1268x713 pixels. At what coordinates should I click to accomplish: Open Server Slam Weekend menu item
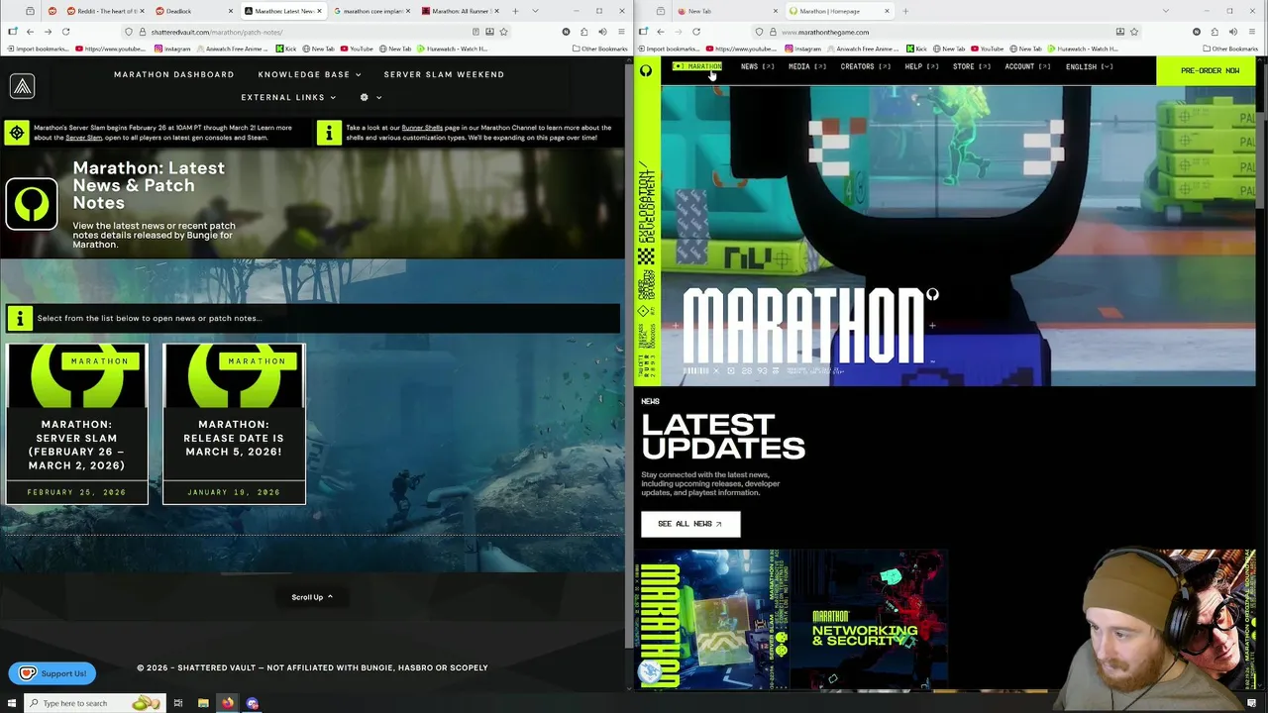coord(444,74)
